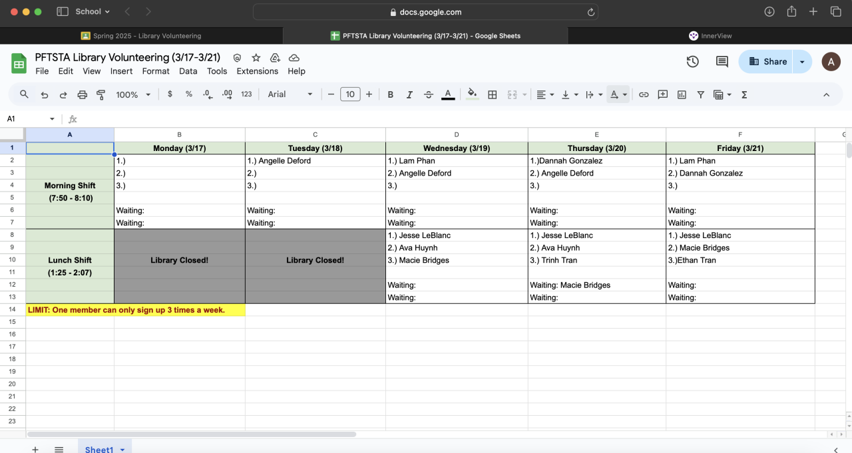Click the insert link icon
The height and width of the screenshot is (453, 852).
[x=644, y=94]
